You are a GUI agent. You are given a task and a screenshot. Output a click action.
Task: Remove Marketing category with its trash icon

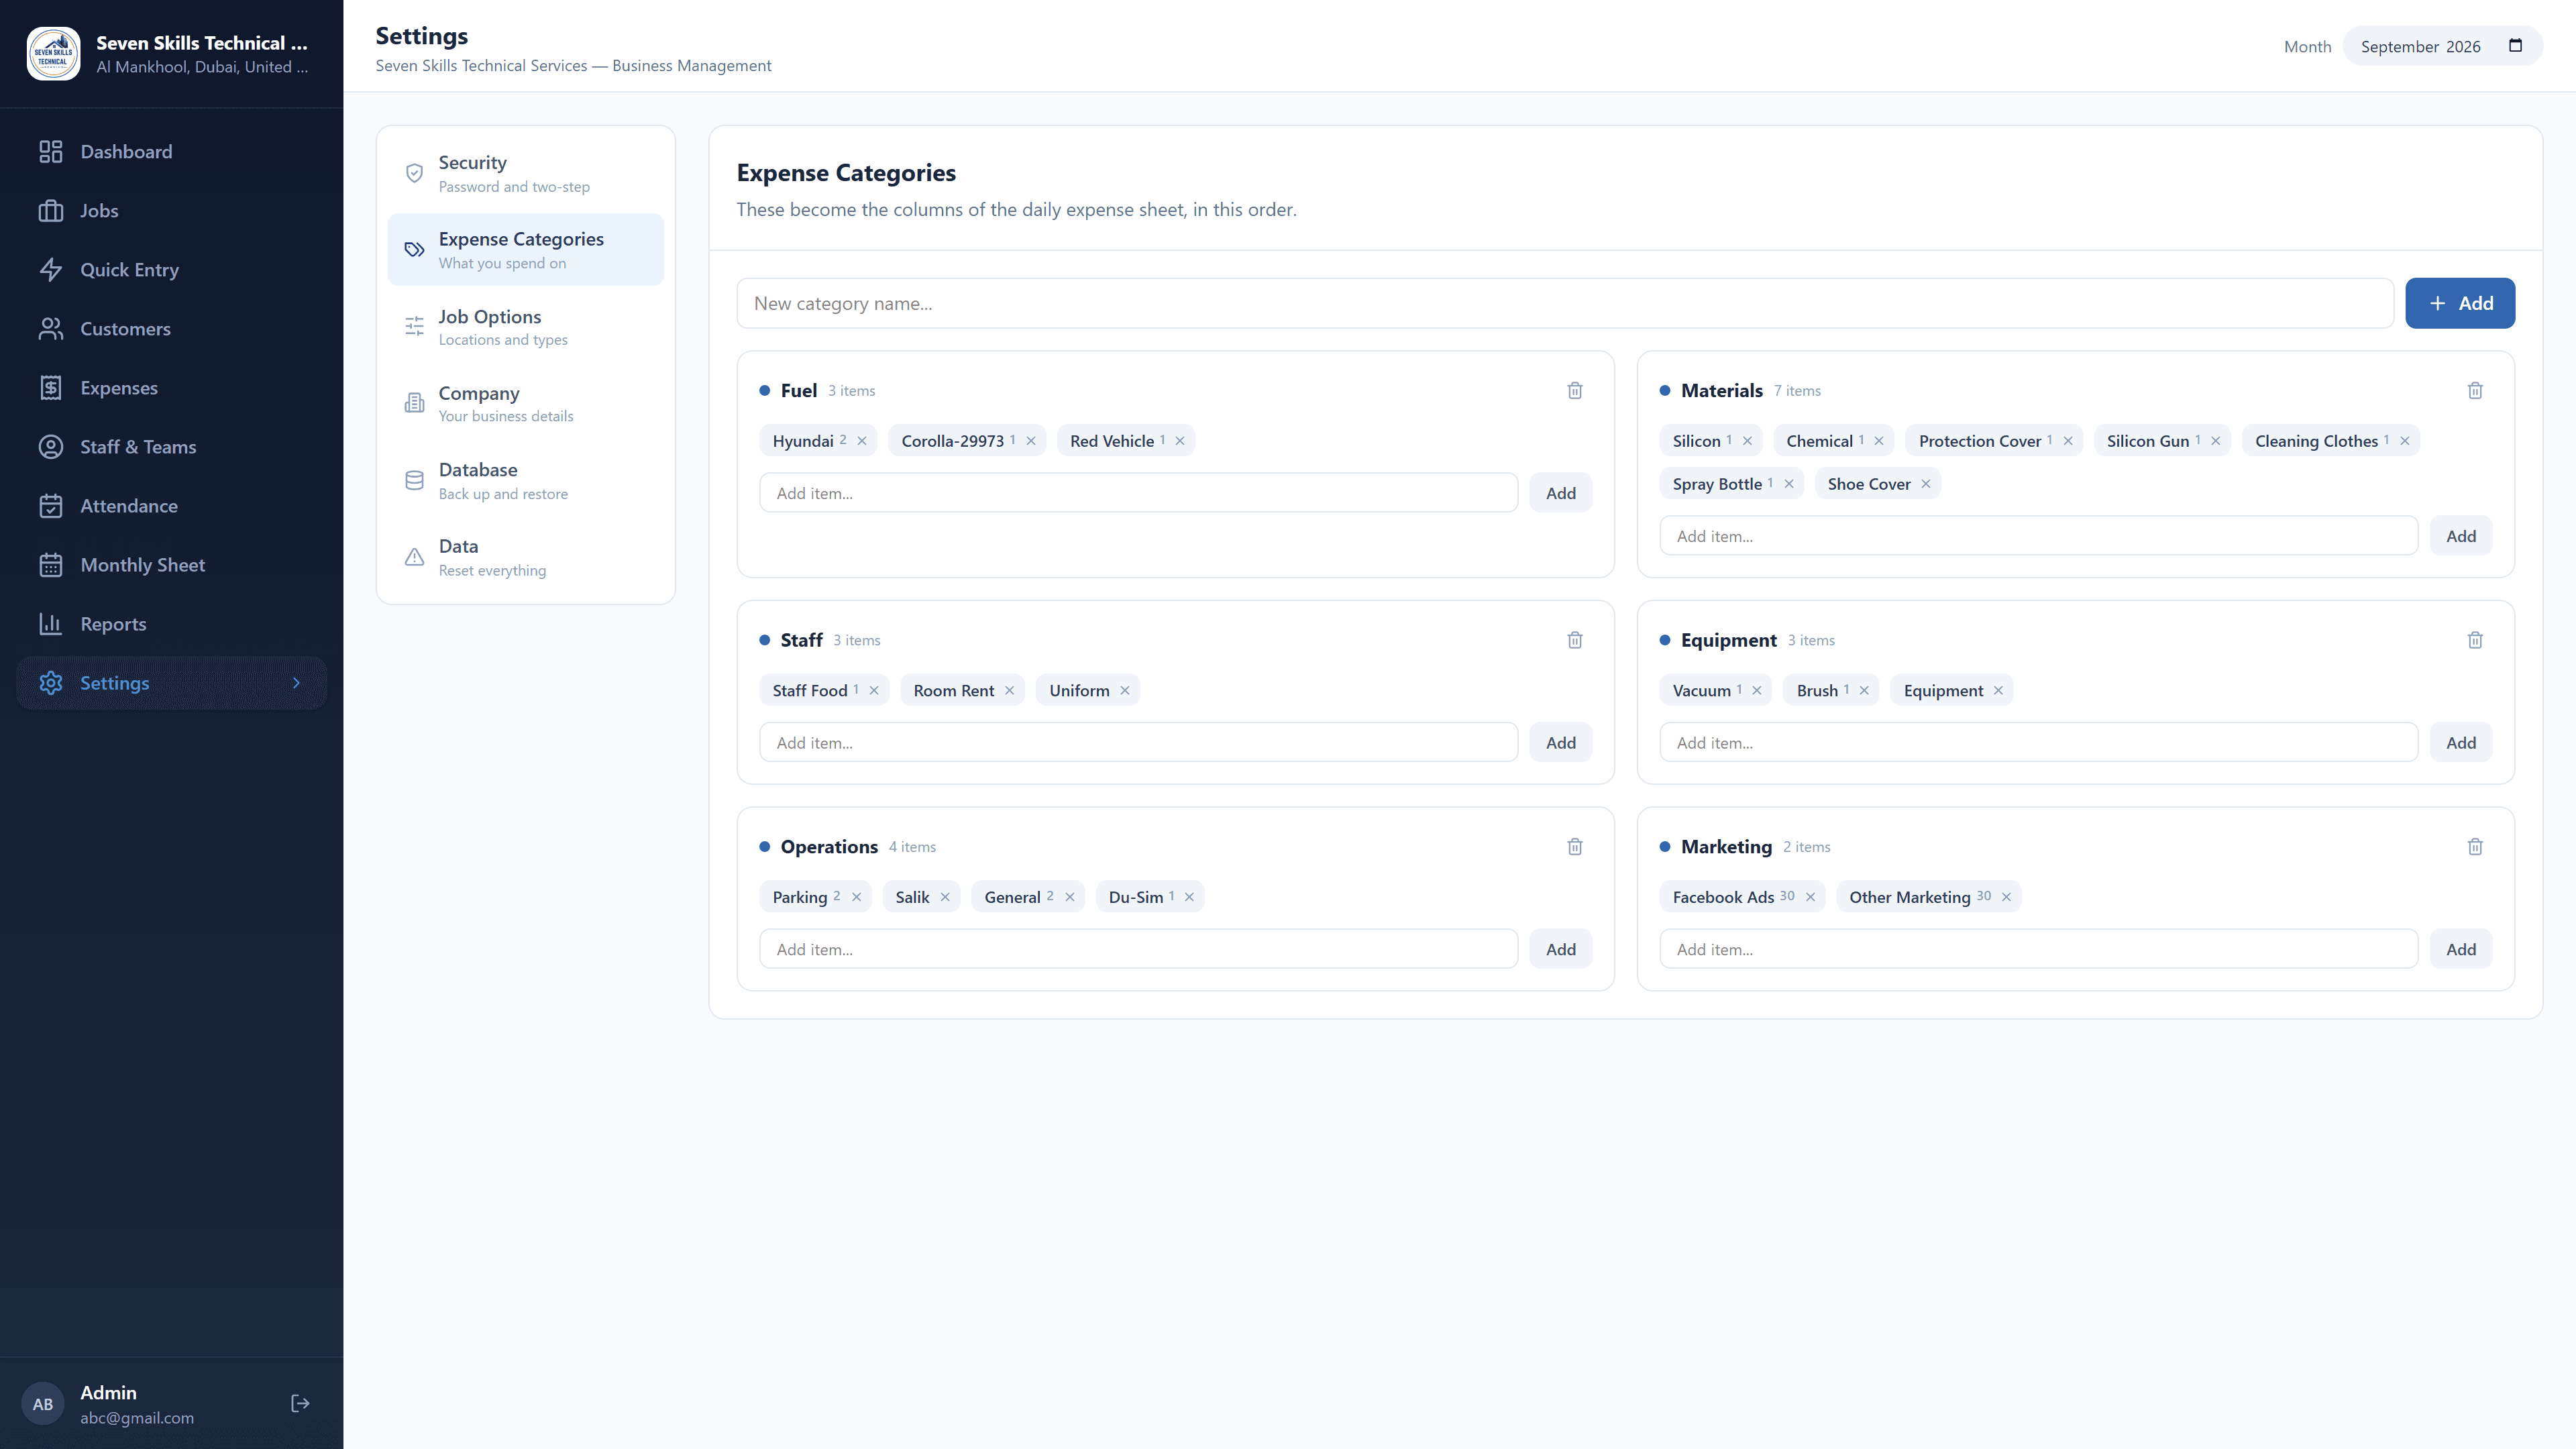(2475, 846)
